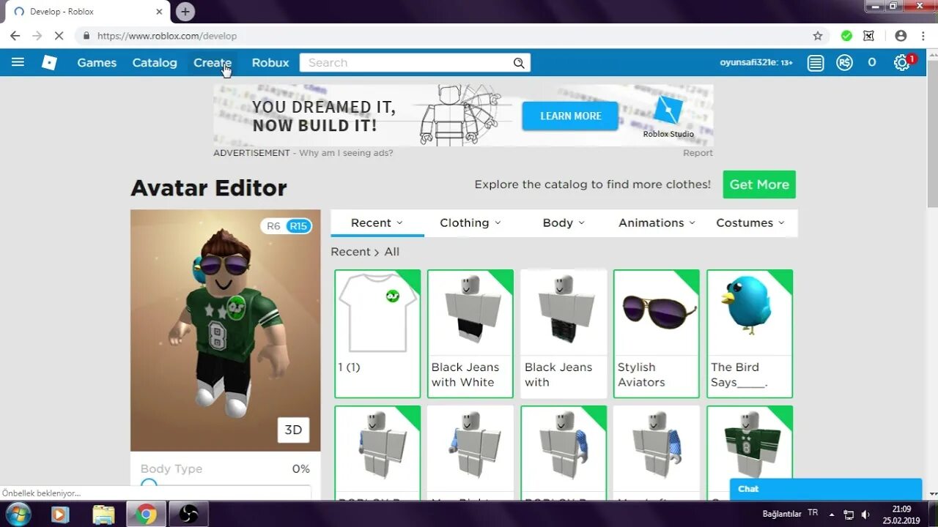Switch avatar to R15 rig
Viewport: 938px width, 527px height.
coord(298,226)
